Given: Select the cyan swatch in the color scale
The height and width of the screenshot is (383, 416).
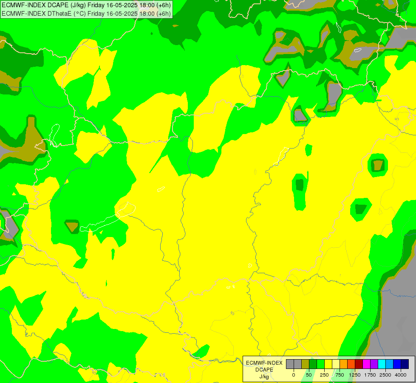Looking at the screenshot, I should (382, 364).
